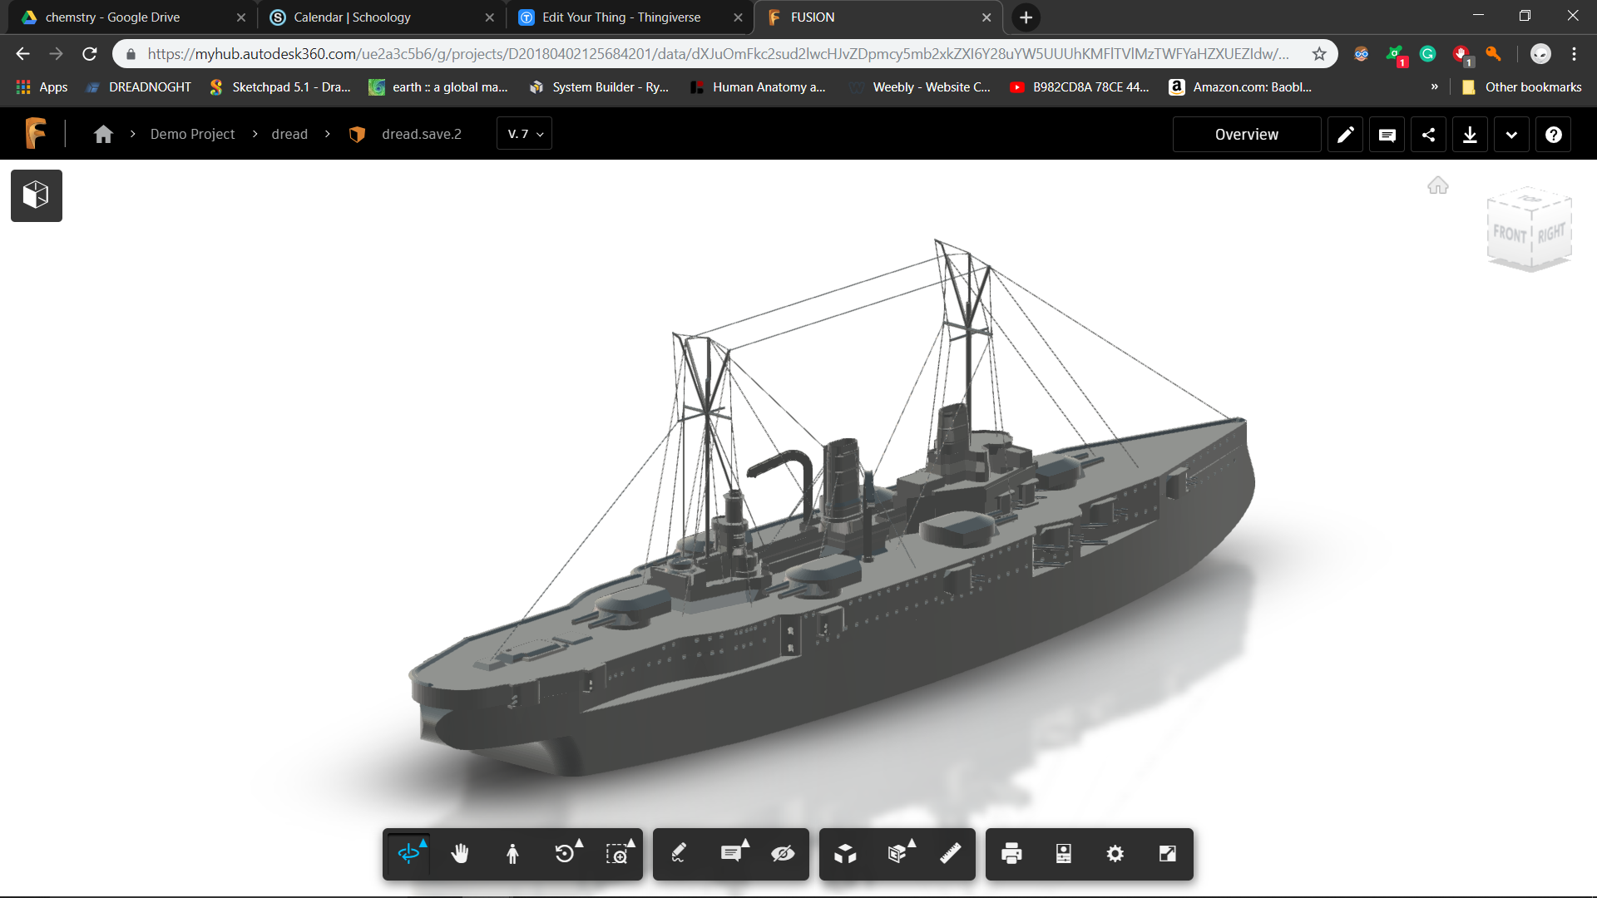Bookmark this page with star icon
Image resolution: width=1597 pixels, height=898 pixels.
1319,54
